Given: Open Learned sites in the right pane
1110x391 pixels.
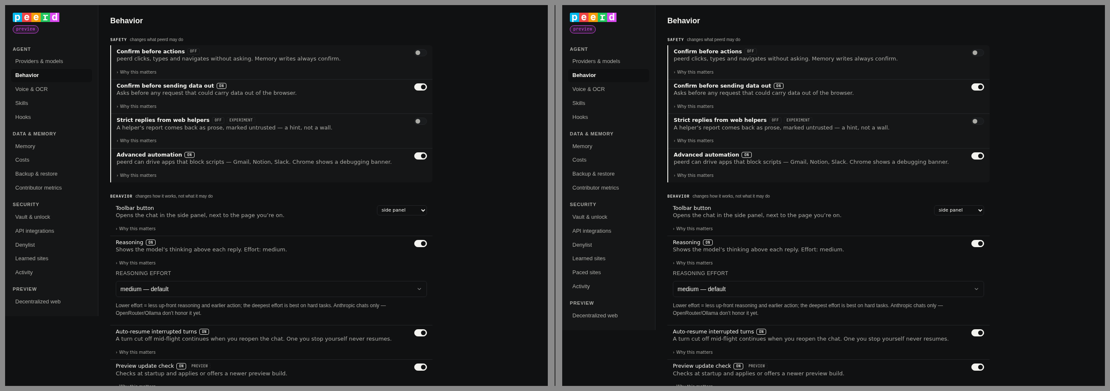Looking at the screenshot, I should [608, 259].
